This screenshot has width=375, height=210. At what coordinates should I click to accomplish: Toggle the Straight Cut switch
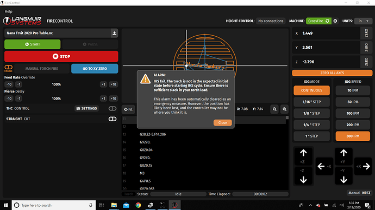[112, 119]
